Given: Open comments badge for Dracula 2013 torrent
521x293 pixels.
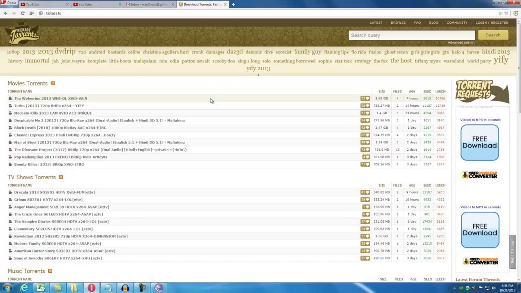Looking at the screenshot, I should [365, 192].
